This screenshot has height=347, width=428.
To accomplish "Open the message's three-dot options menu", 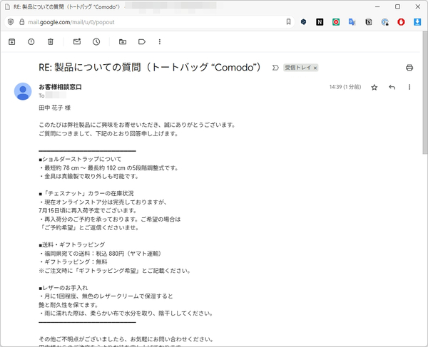I will click(409, 87).
